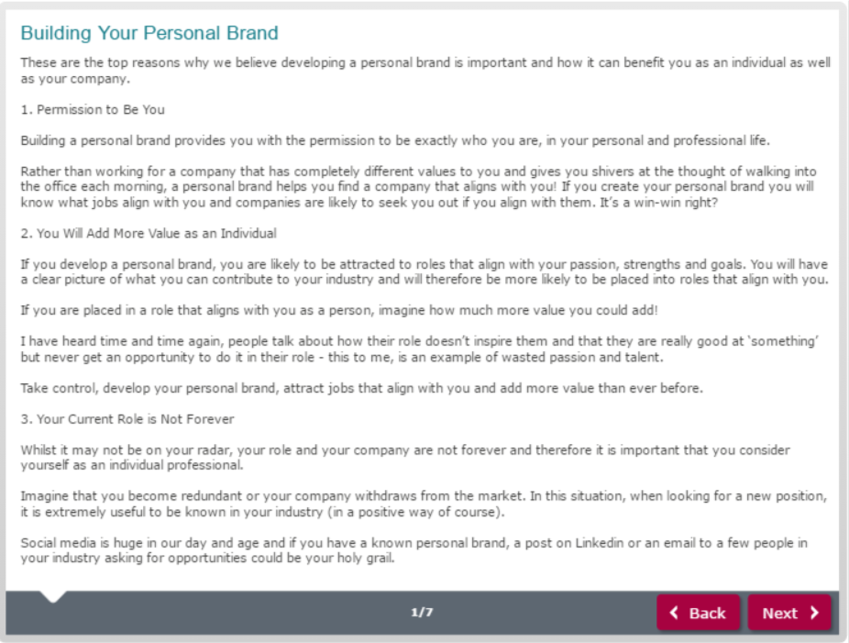Click sentence 'If you are placed in a role'

point(339,310)
